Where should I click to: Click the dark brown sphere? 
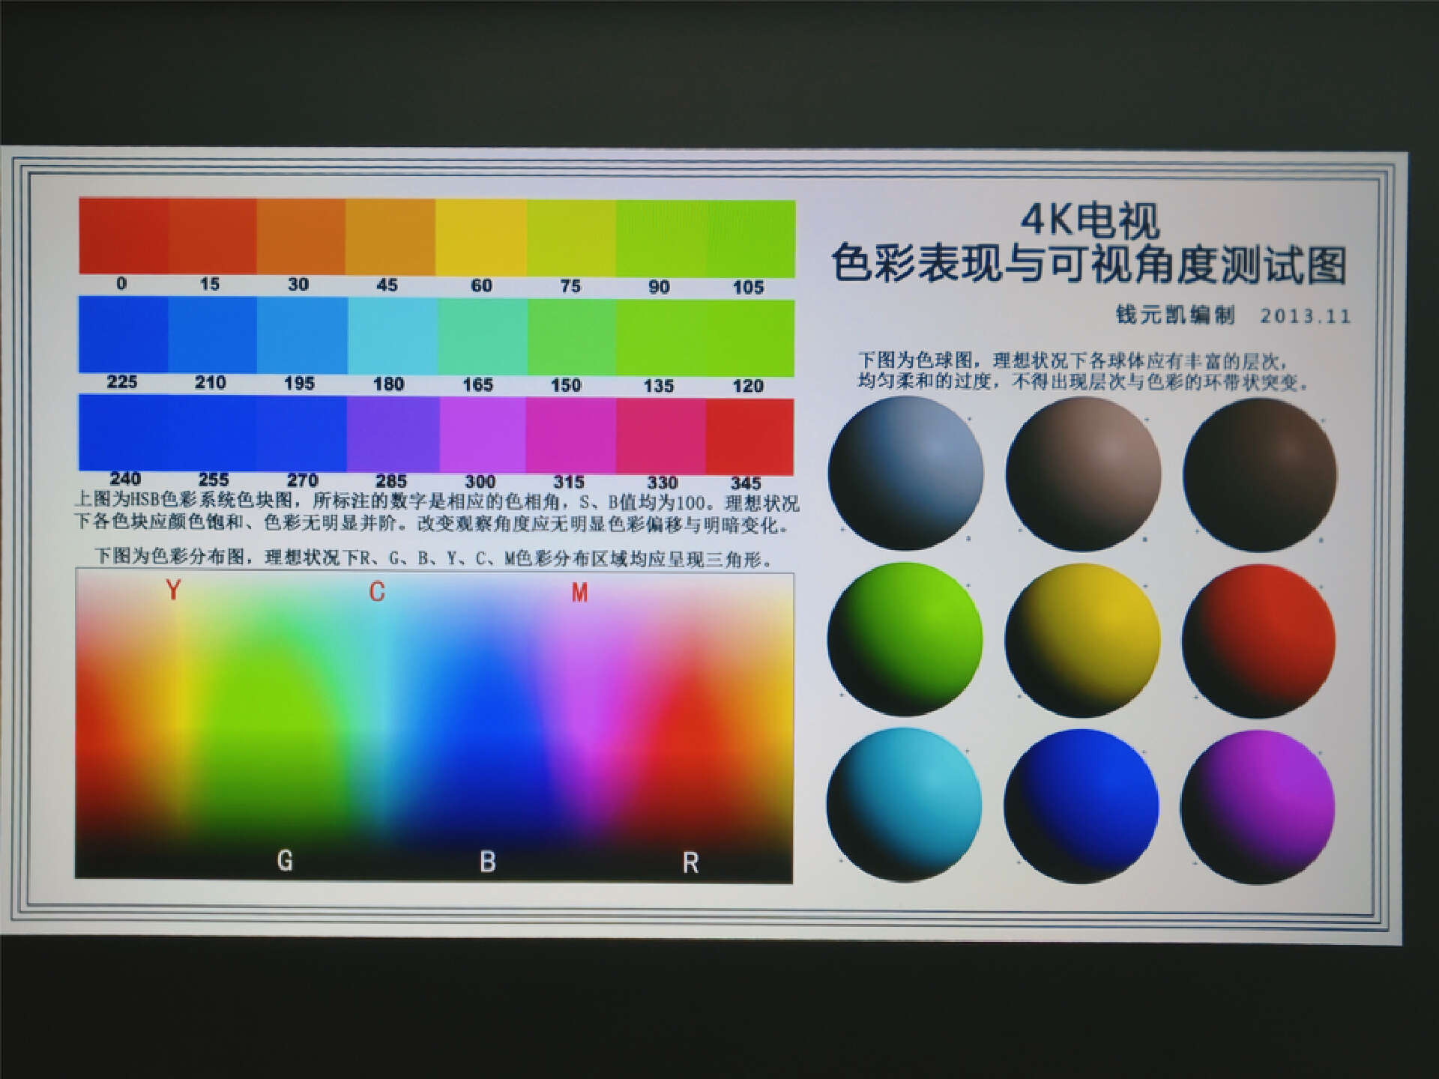[1260, 475]
